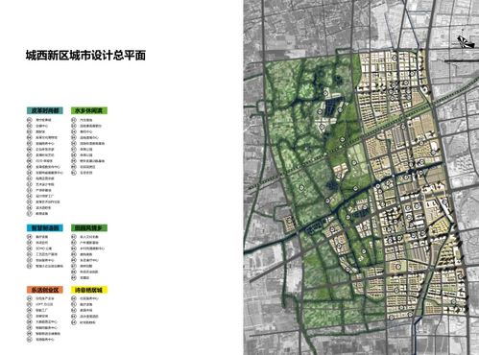The height and width of the screenshot is (355, 479).
Task: Click the LOFT office legend row
Action: pos(40,304)
